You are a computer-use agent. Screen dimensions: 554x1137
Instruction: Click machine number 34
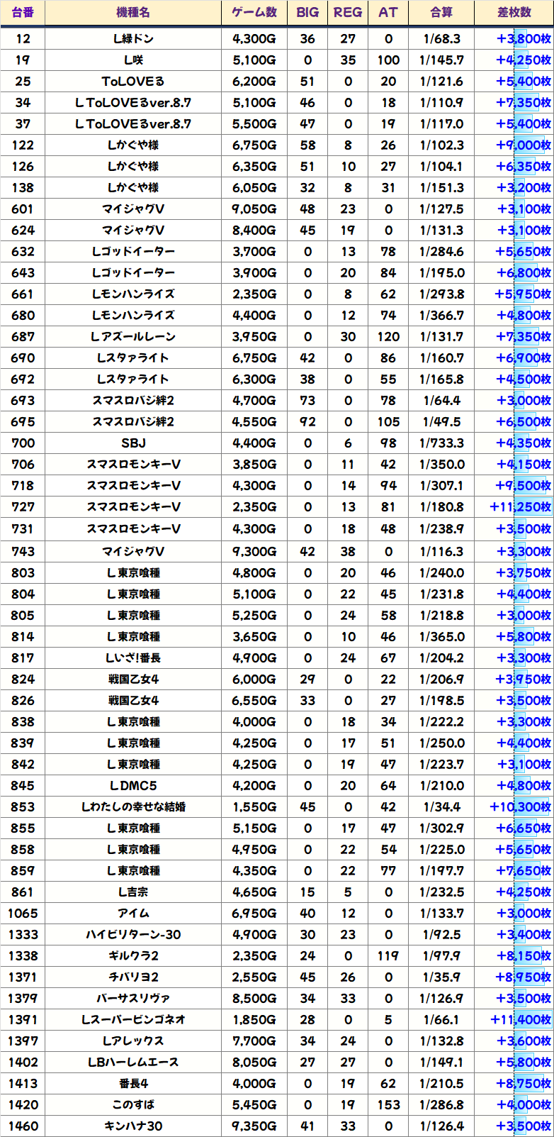(23, 103)
